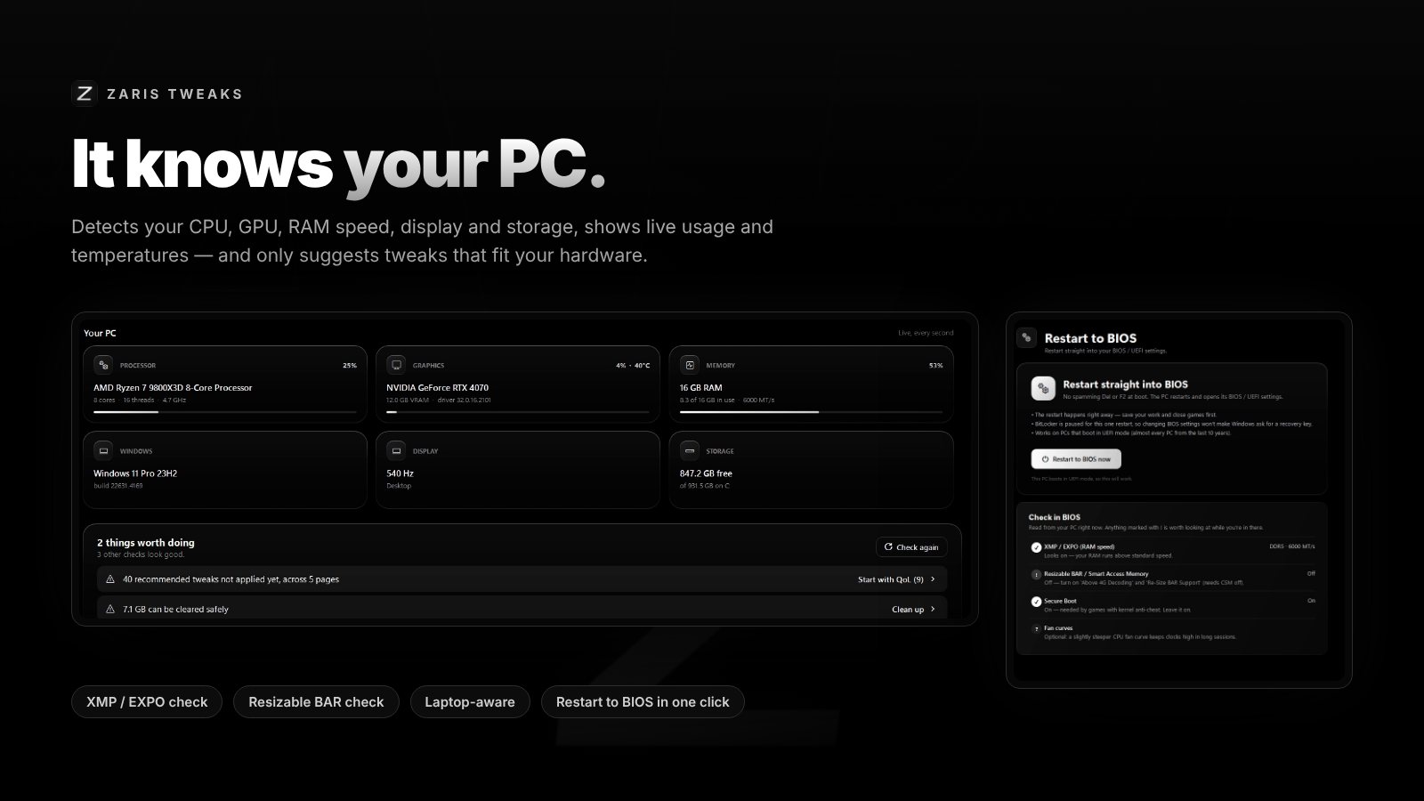The height and width of the screenshot is (801, 1424).
Task: Click the 847.2 GB free text
Action: pos(706,473)
